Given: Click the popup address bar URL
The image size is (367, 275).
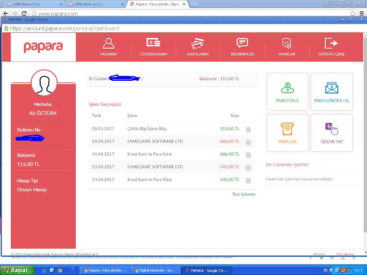Looking at the screenshot, I should [x=64, y=29].
